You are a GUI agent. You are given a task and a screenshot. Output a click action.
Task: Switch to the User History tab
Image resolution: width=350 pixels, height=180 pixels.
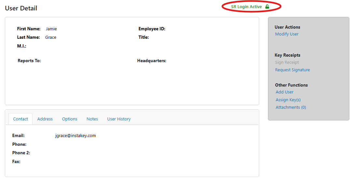(x=119, y=119)
